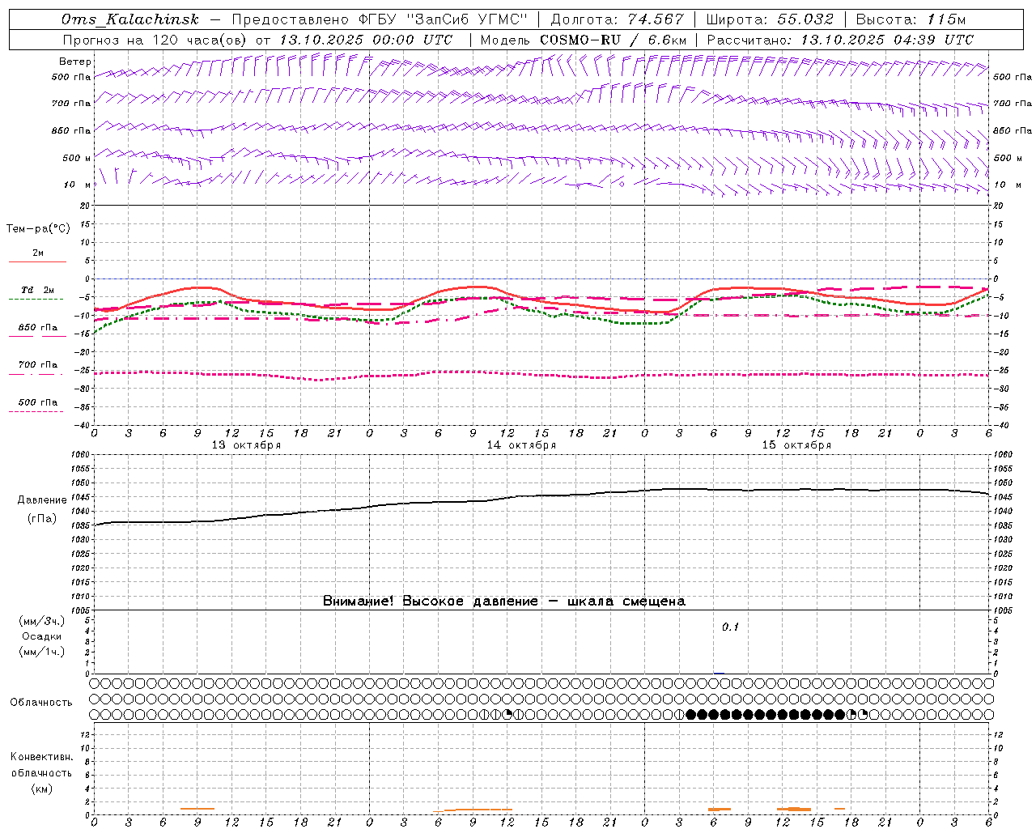Click the station name Oms_Kalachinsk
The width and height of the screenshot is (1036, 829).
129,19
